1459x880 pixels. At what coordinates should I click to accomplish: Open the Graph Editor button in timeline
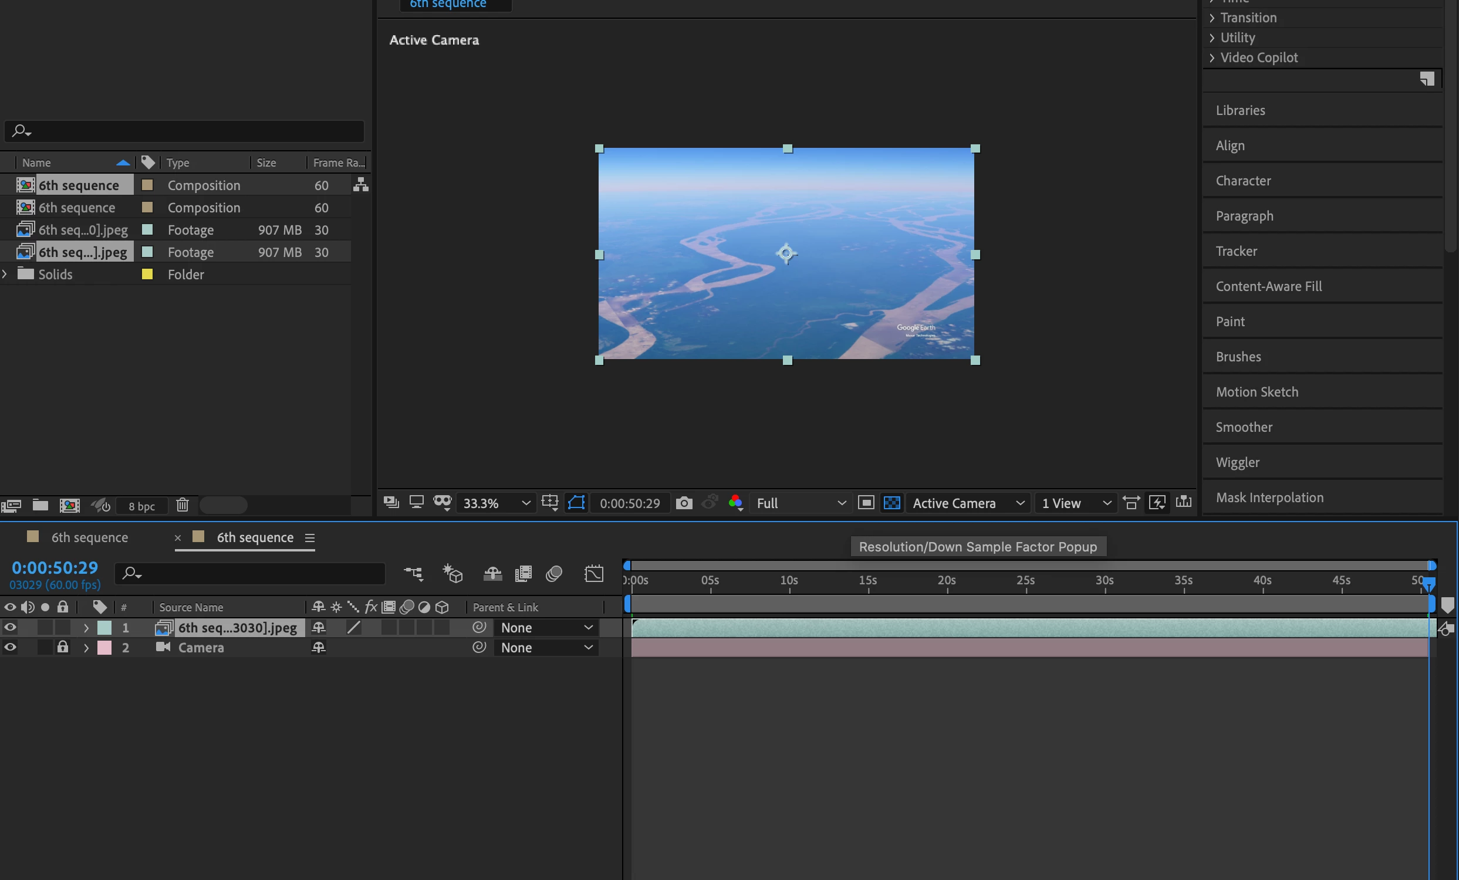594,573
